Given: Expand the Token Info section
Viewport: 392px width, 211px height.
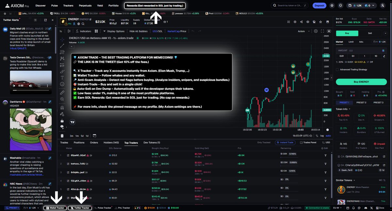Looking at the screenshot, I should [344, 109].
